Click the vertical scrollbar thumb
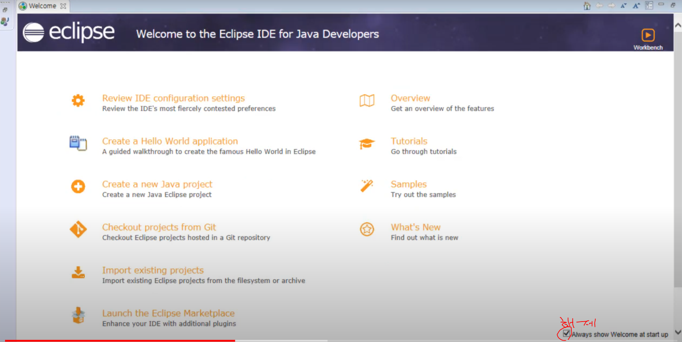 (678, 160)
